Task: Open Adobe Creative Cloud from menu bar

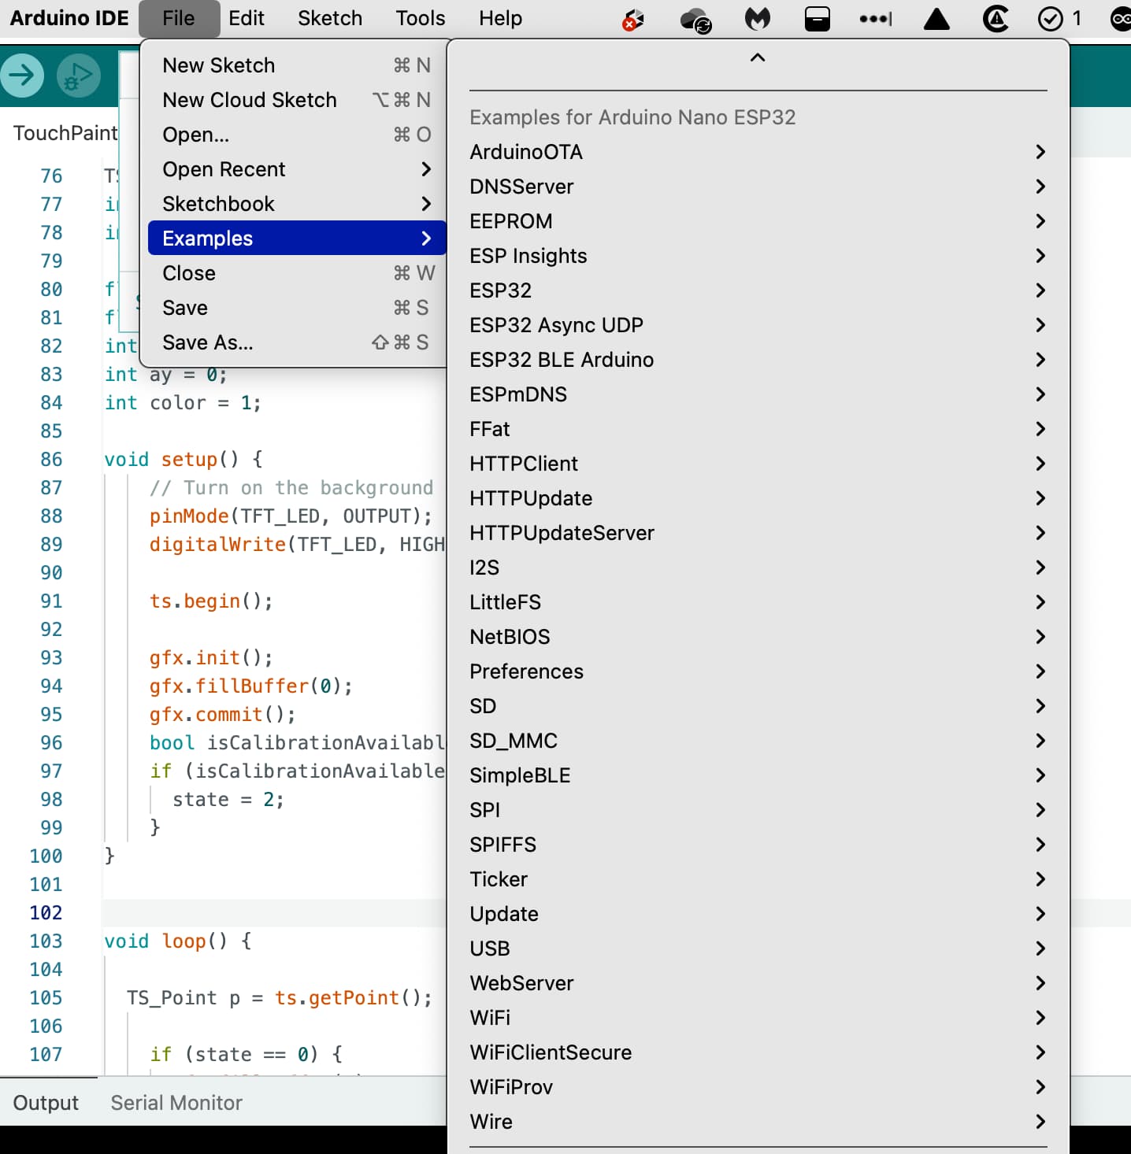Action: pyautogui.click(x=995, y=19)
